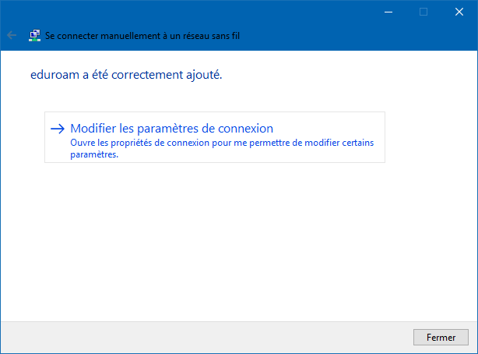Click the eduroam a été correctement ajouté heading
The image size is (478, 354).
point(126,75)
